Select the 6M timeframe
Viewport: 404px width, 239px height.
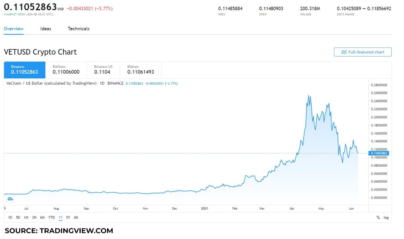[x=42, y=217]
